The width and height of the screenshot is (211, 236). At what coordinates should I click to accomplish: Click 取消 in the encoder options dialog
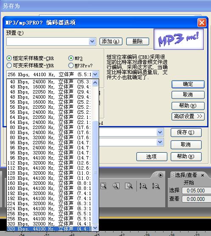(x=188, y=95)
